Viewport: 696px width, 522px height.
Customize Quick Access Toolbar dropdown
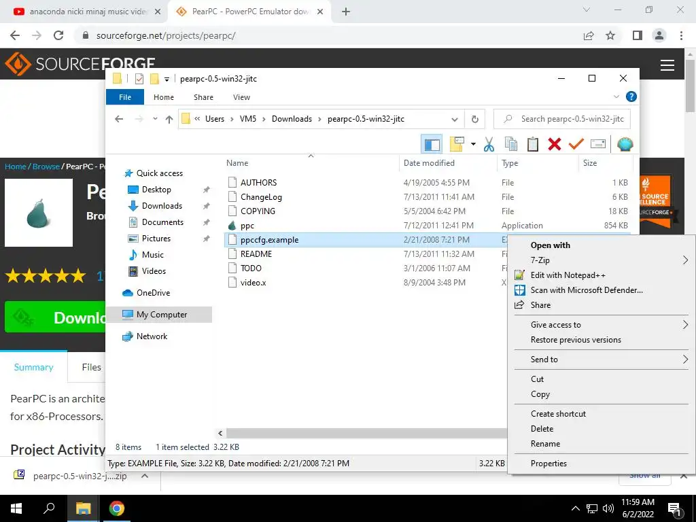(x=167, y=79)
